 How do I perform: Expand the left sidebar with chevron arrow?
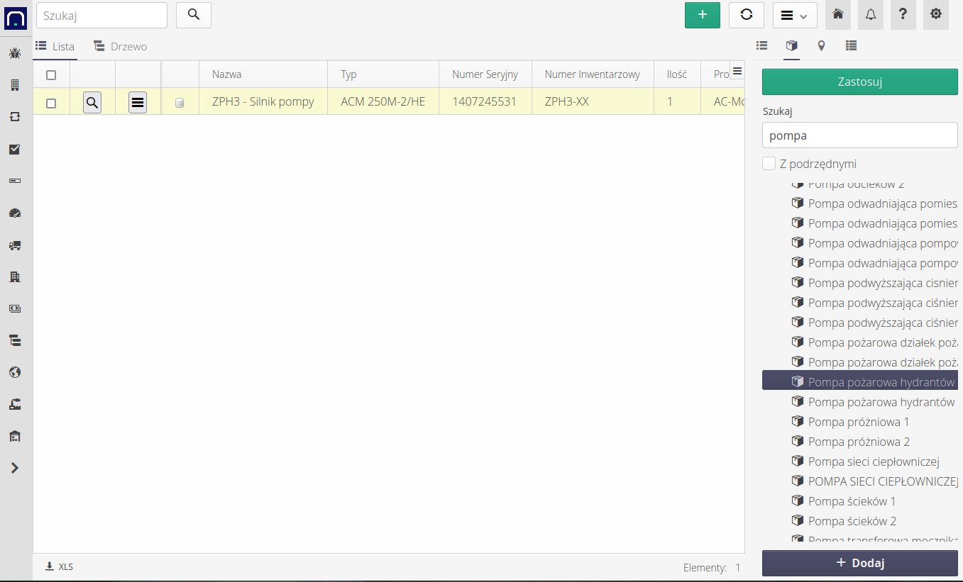14,468
